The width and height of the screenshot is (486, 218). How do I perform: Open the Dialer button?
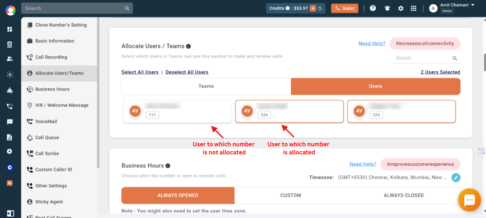click(345, 9)
